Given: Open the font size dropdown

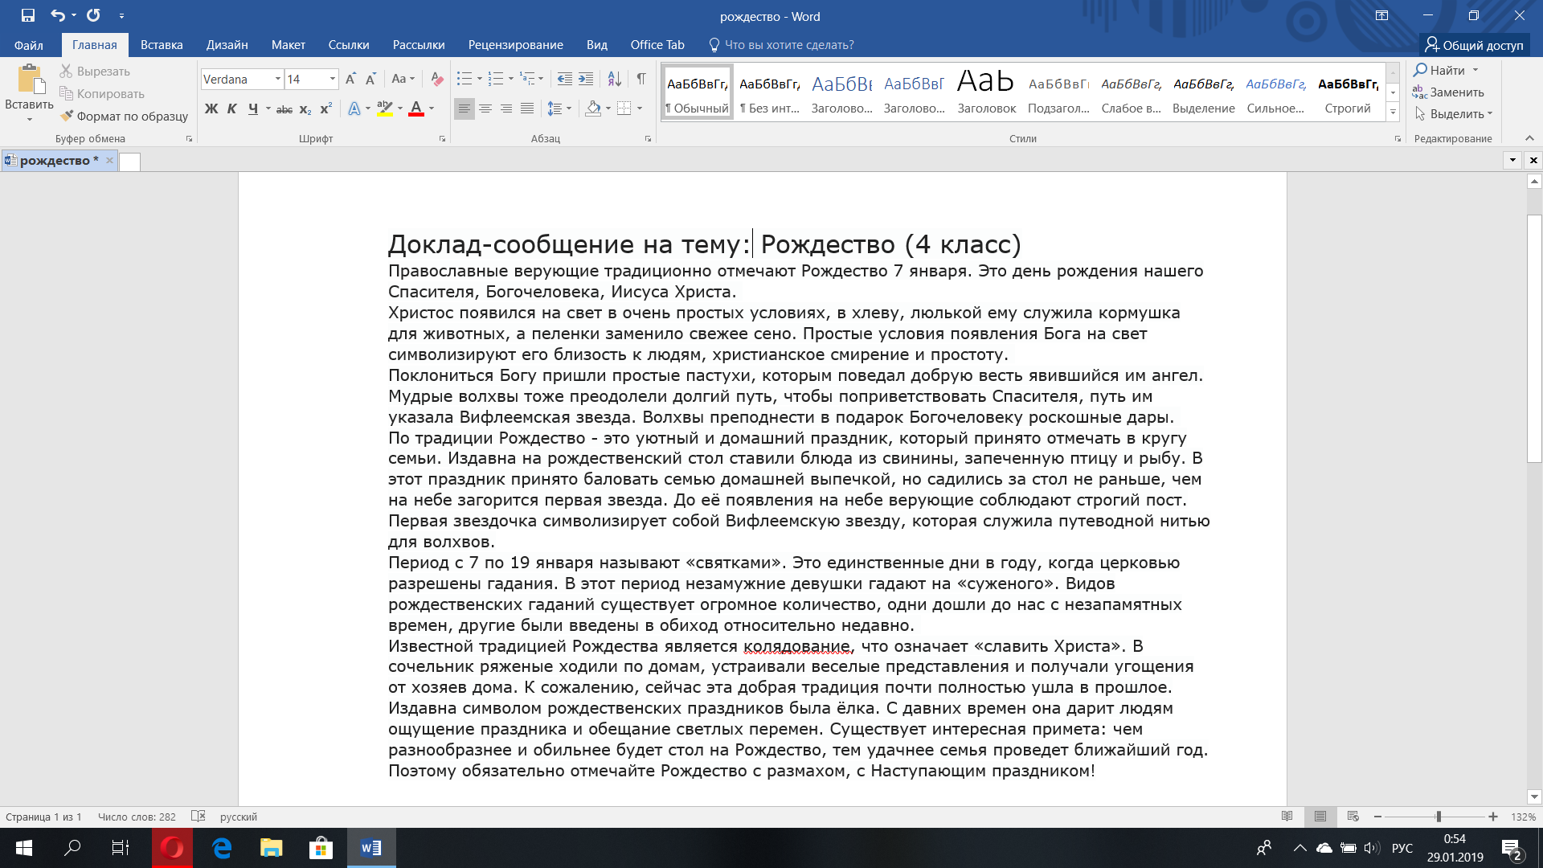Looking at the screenshot, I should [x=334, y=80].
